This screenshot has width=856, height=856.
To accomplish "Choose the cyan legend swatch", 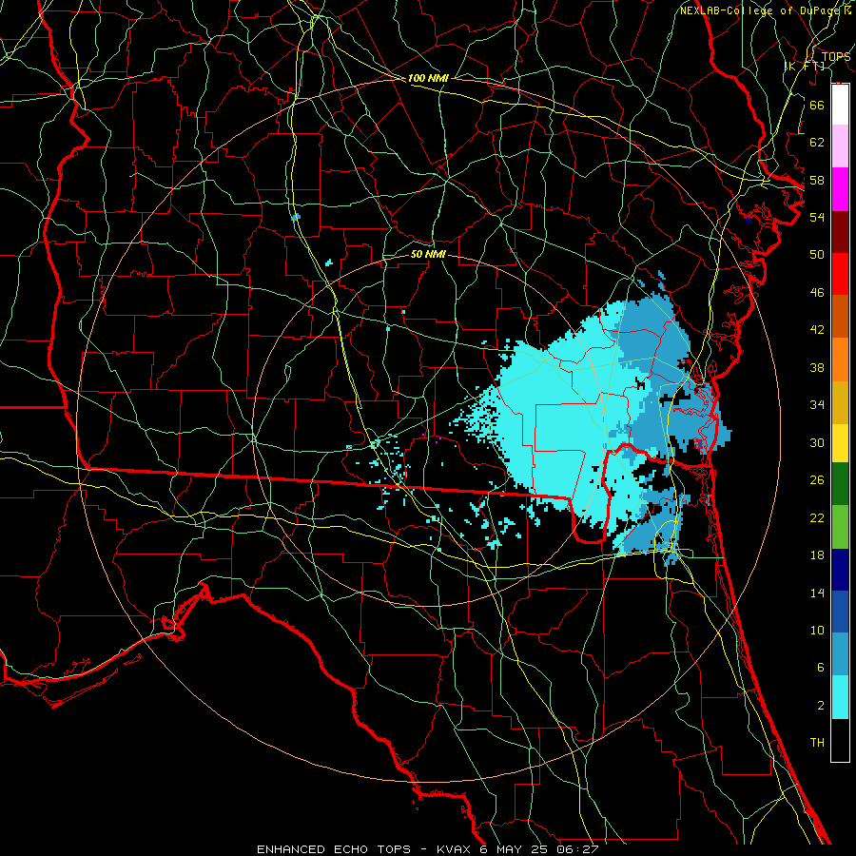I will (x=840, y=697).
